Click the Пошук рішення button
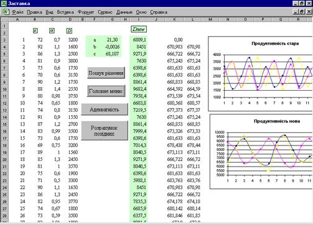Screen dimensions: 313x225 (x=106, y=73)
